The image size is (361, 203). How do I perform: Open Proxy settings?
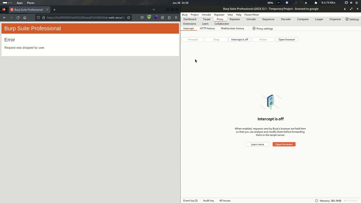click(263, 28)
